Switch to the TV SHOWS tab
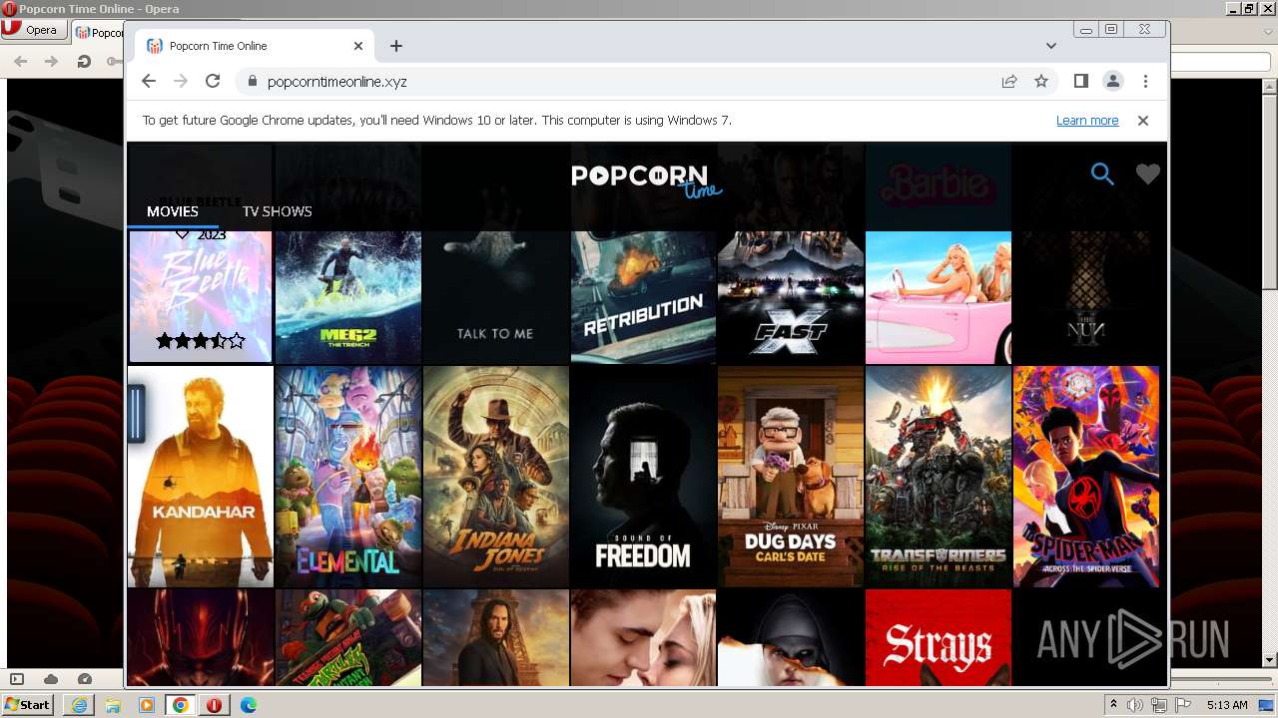 point(278,211)
